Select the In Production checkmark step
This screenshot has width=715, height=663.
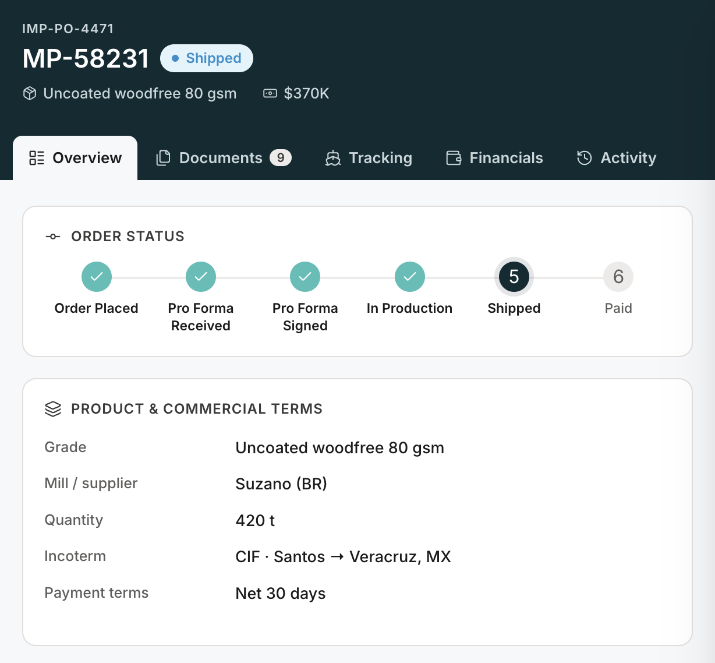point(410,277)
